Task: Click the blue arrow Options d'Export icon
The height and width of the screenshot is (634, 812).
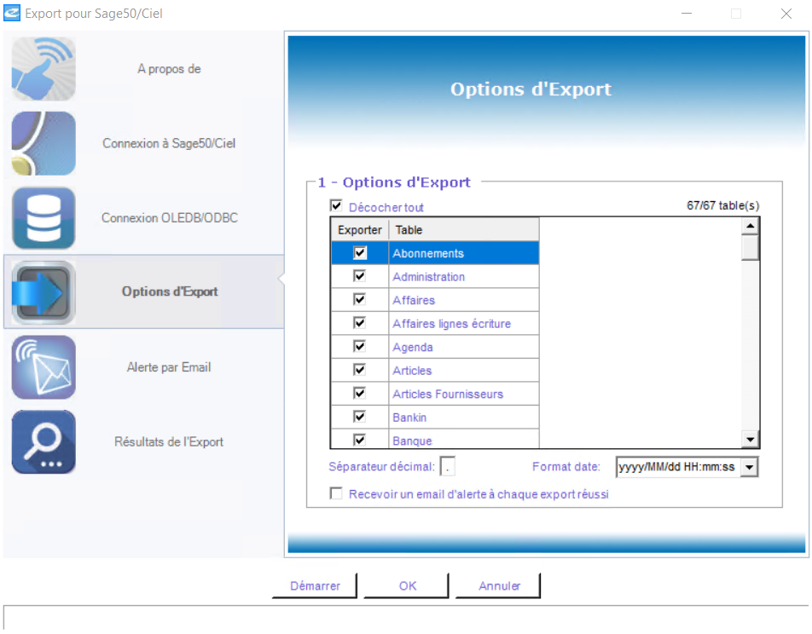Action: point(43,292)
